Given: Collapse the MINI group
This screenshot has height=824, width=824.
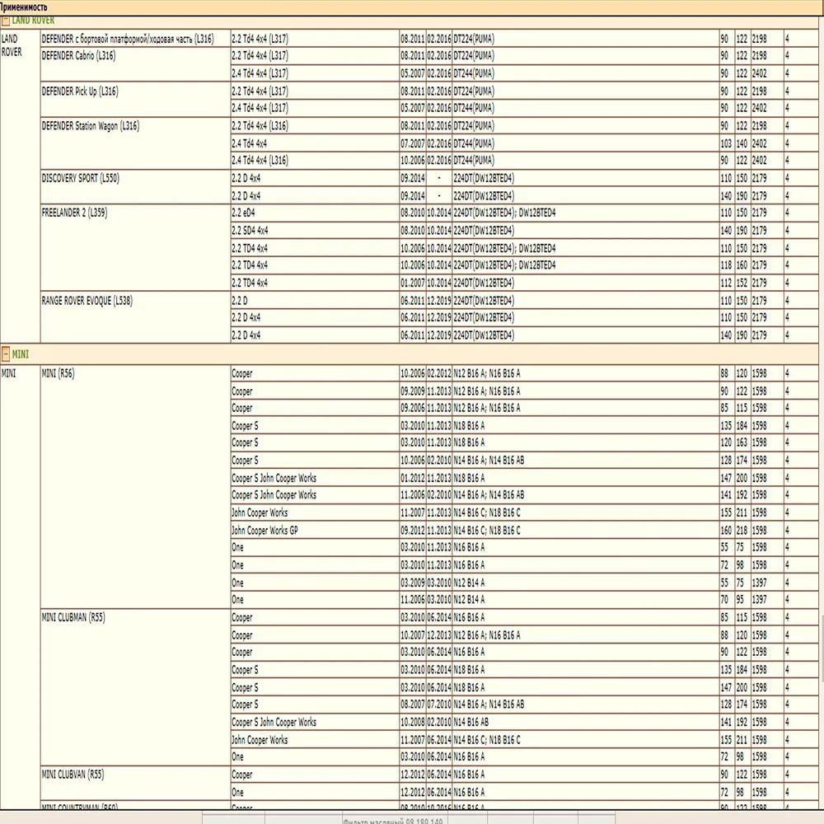Looking at the screenshot, I should tap(8, 354).
